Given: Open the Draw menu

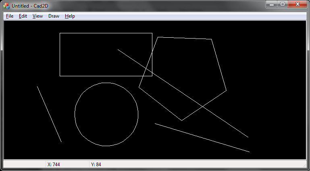Looking at the screenshot, I should (x=54, y=16).
